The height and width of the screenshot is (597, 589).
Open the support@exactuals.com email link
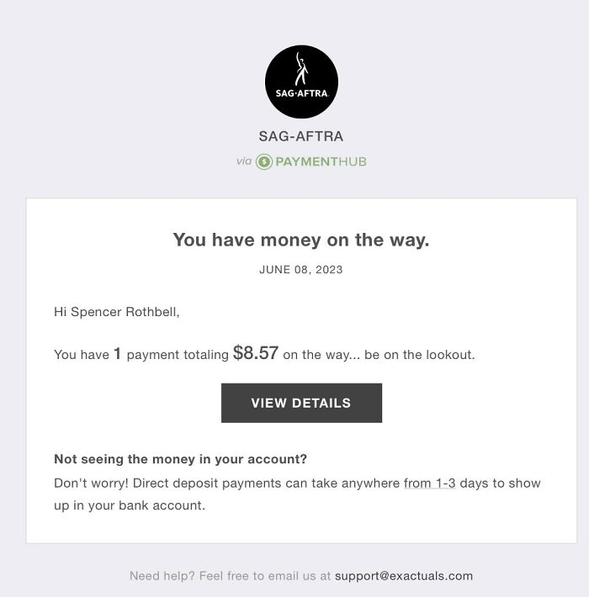tap(404, 576)
